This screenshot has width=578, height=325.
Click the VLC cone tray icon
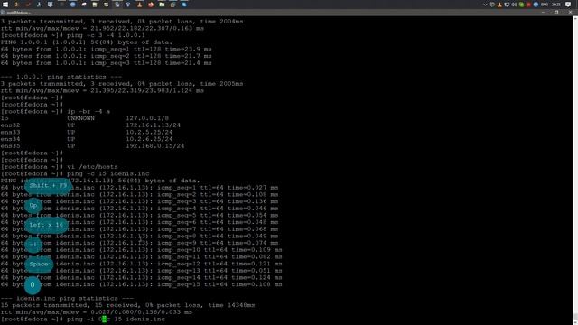tap(499, 5)
